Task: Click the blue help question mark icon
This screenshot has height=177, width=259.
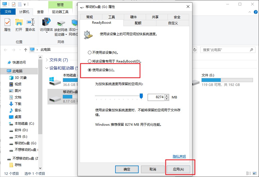Action: click(255, 12)
